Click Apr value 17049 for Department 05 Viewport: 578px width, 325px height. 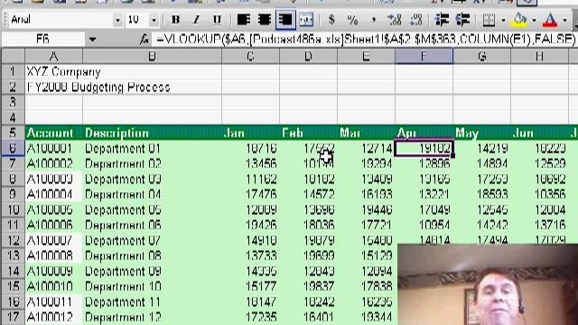(x=424, y=209)
